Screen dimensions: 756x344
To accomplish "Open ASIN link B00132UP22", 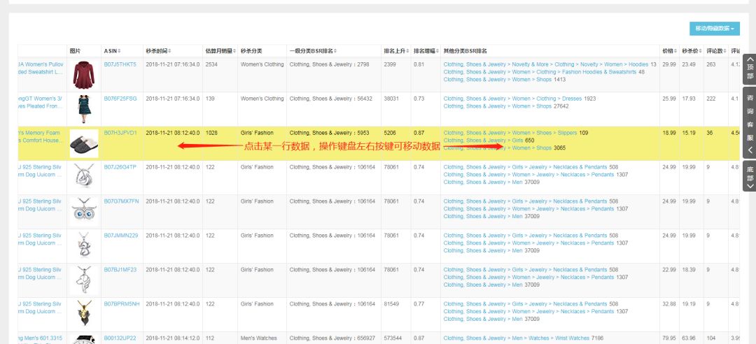I will (x=120, y=338).
